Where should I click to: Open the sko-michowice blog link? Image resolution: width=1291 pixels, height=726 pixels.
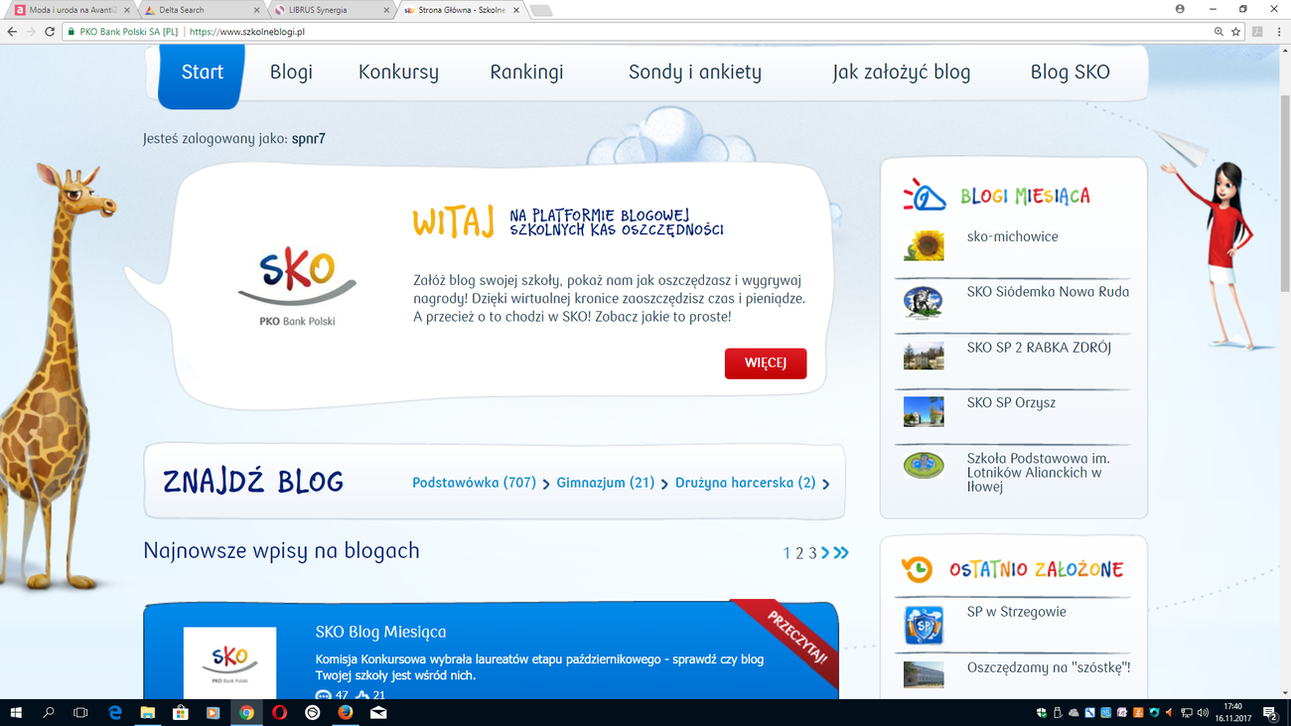1012,236
